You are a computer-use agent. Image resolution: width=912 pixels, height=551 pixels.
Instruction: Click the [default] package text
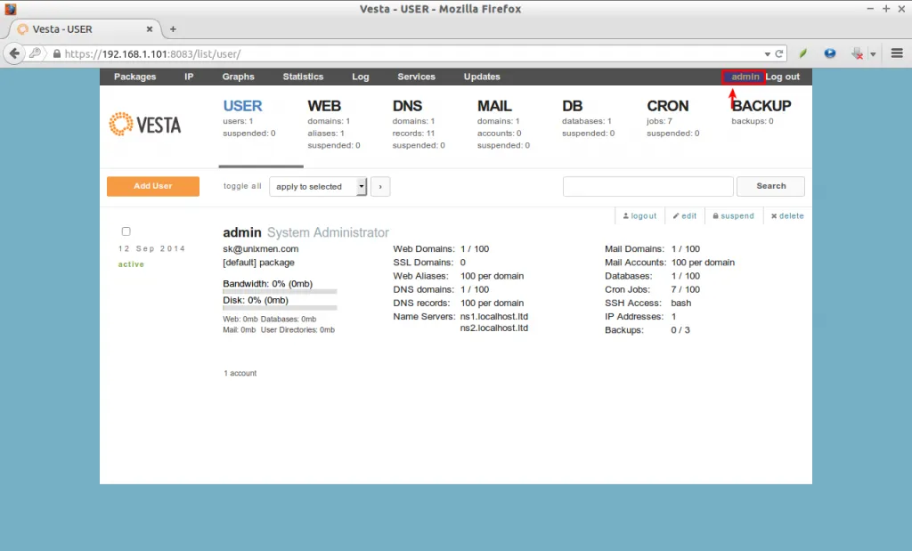259,262
